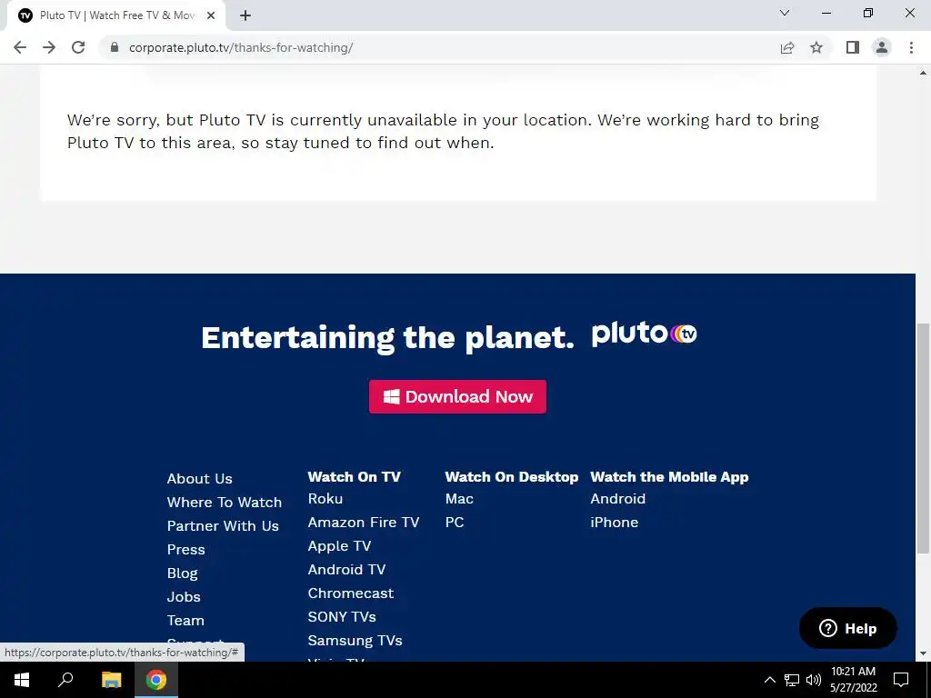Show hidden system tray icons
Viewport: 931px width, 698px height.
click(769, 680)
